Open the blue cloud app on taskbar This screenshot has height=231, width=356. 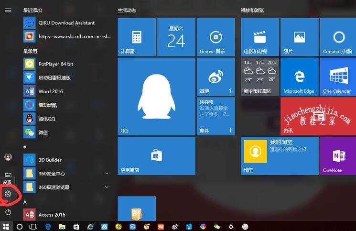tap(105, 227)
